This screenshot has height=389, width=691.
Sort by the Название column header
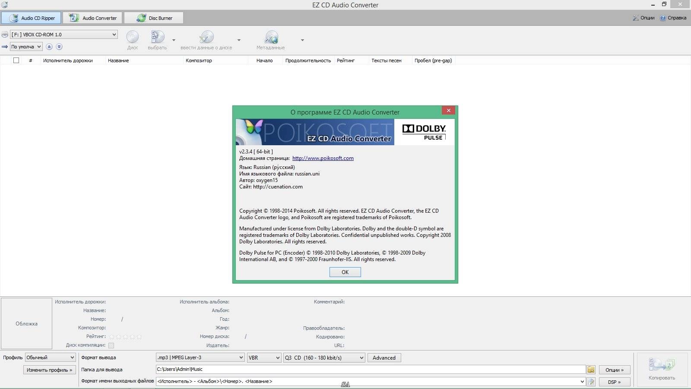(144, 61)
